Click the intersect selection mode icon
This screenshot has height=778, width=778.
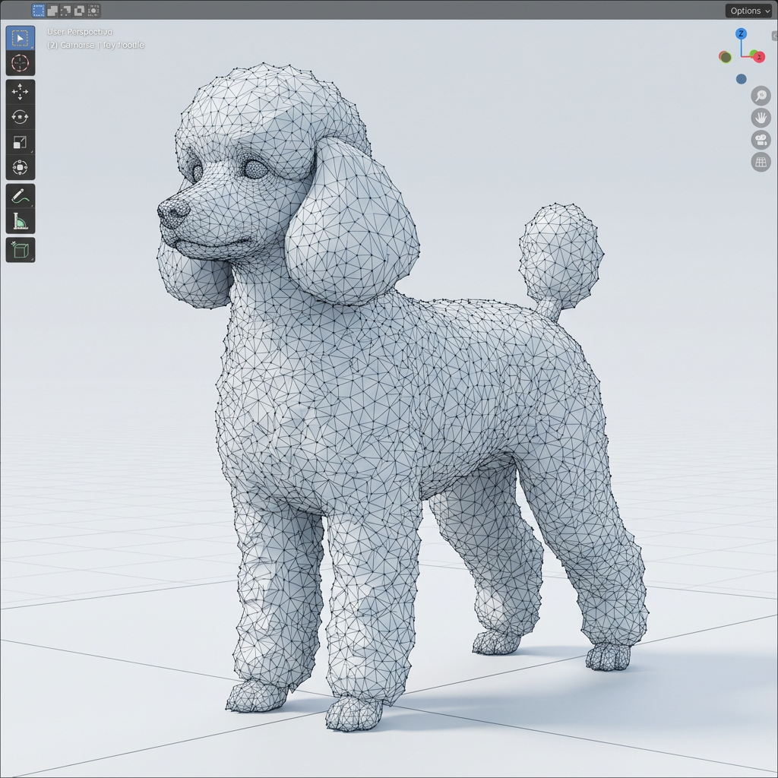(93, 11)
